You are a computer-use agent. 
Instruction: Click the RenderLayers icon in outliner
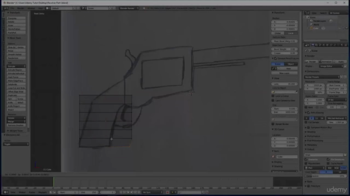pyautogui.click(x=311, y=21)
